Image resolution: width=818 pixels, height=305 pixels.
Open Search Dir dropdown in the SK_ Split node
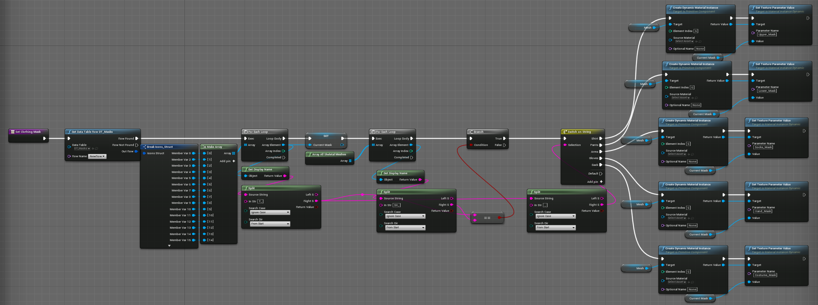[405, 228]
